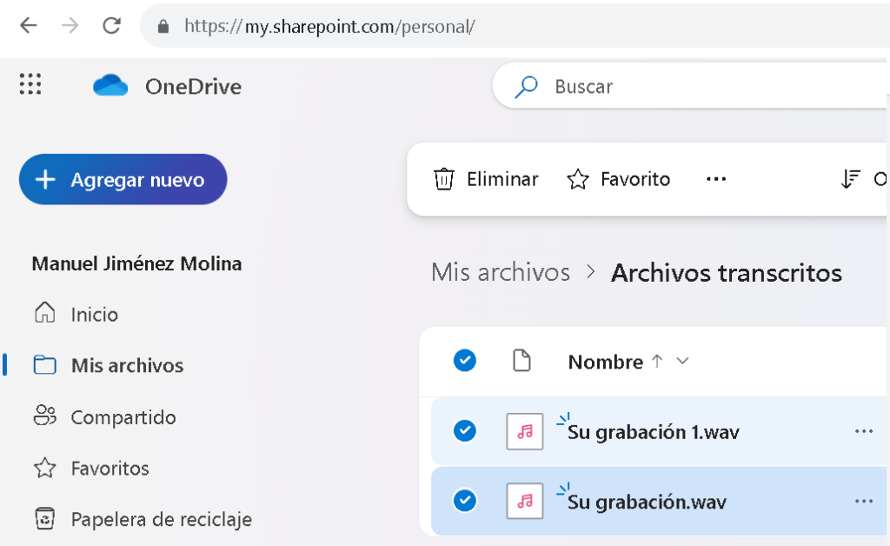This screenshot has width=890, height=546.
Task: Click the magnifying glass search icon
Action: [x=526, y=86]
